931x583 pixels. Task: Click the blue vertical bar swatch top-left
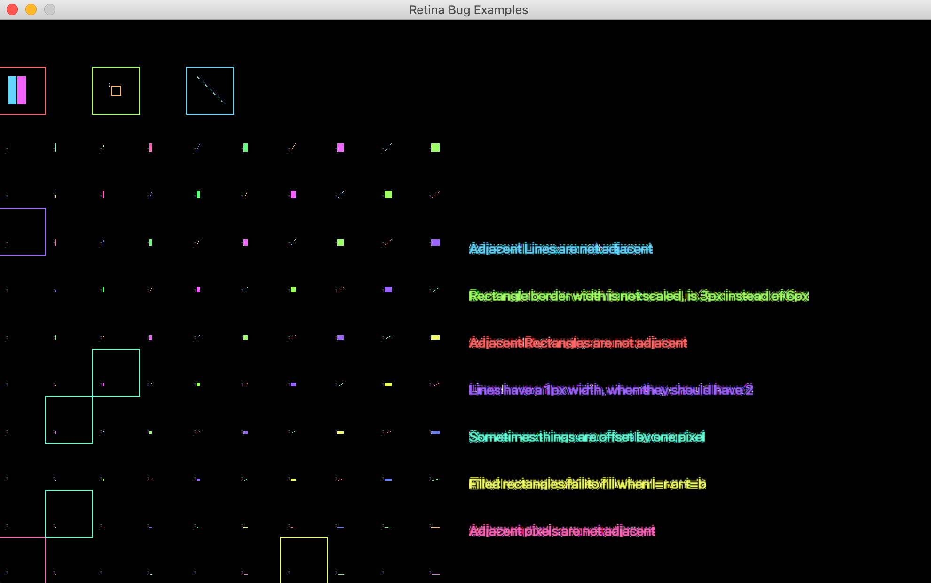coord(12,90)
